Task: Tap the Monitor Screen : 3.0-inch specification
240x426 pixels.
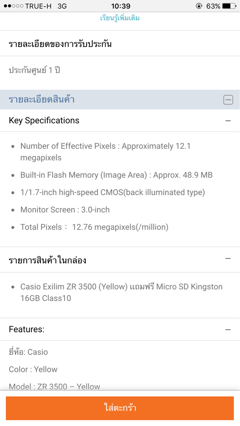Action: click(65, 210)
